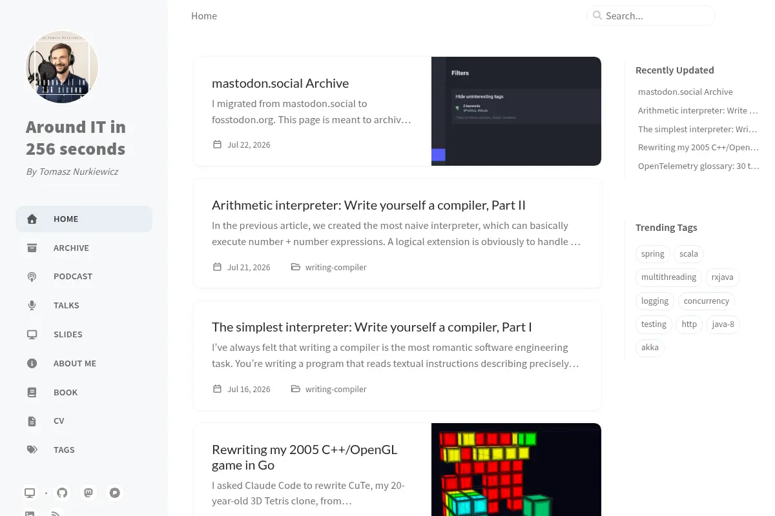Open the GitHub profile icon
Image resolution: width=775 pixels, height=516 pixels.
[x=62, y=493]
